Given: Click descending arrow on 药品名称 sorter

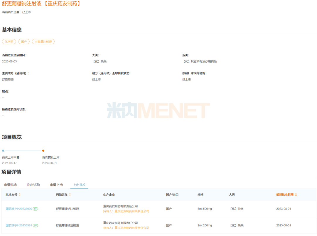Looking at the screenshot, I should click(70, 195).
